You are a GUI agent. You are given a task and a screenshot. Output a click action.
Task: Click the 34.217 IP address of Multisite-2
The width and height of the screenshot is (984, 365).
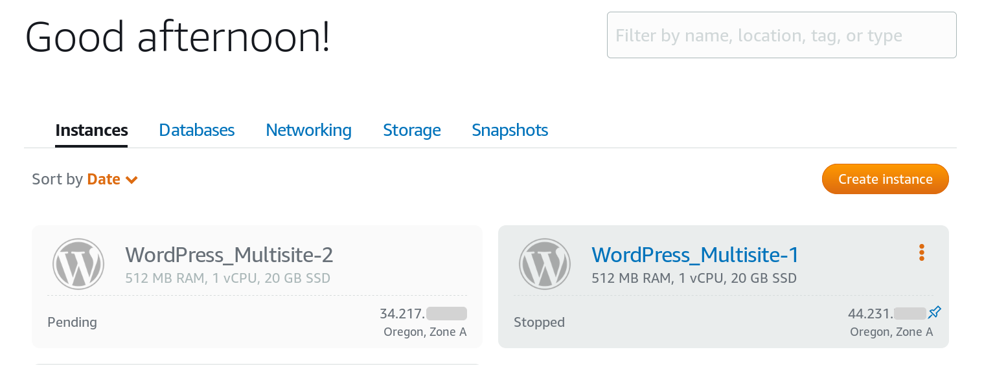point(423,314)
